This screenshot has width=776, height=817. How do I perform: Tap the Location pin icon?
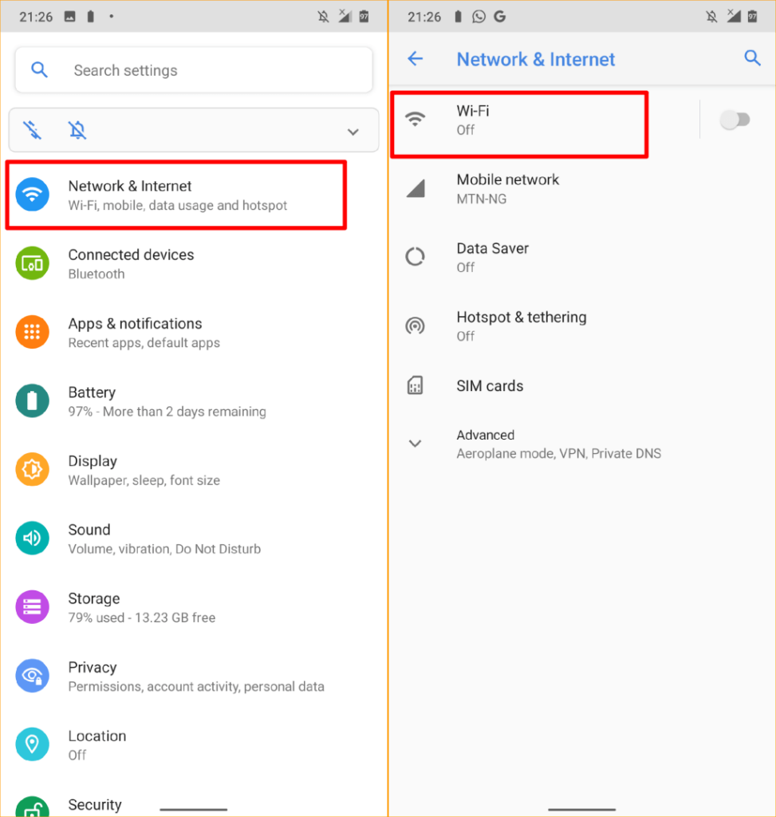point(32,744)
